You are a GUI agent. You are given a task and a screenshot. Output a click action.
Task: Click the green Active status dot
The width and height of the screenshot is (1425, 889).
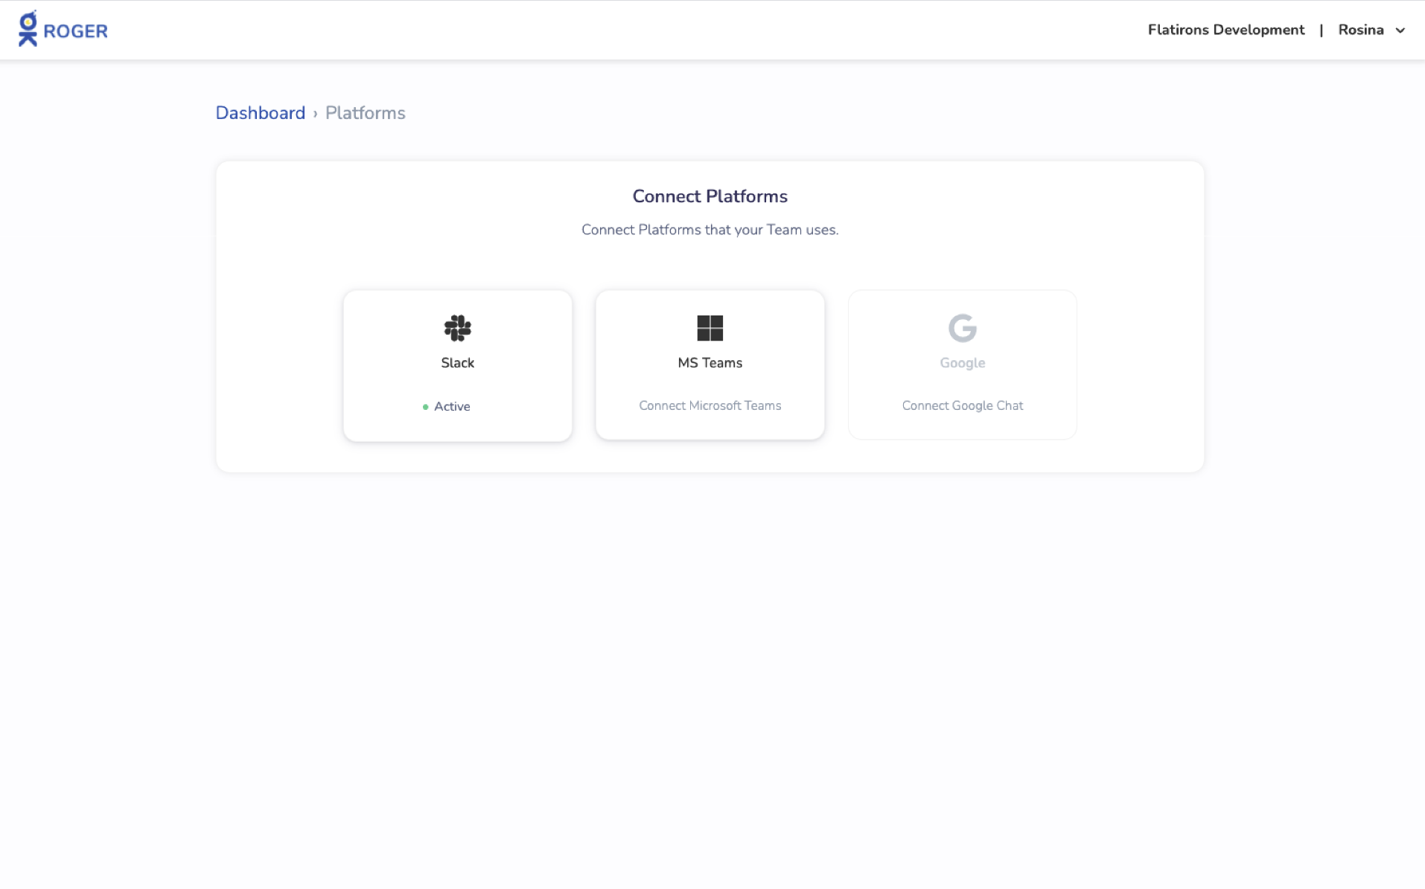(x=425, y=407)
